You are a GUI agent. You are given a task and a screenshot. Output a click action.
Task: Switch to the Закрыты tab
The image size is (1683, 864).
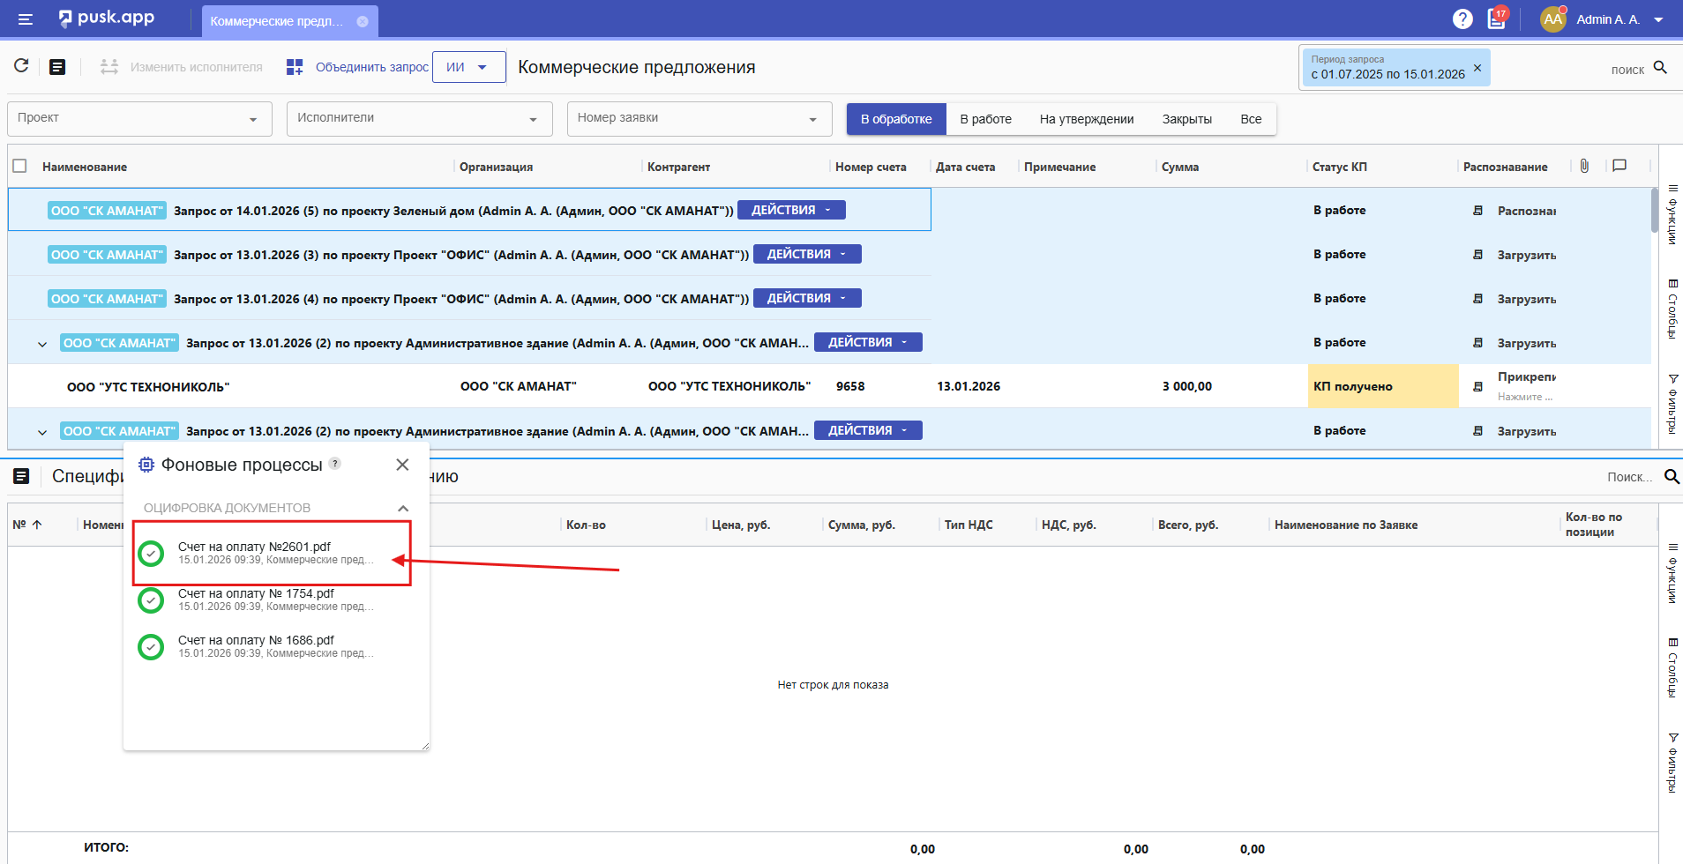[1186, 119]
